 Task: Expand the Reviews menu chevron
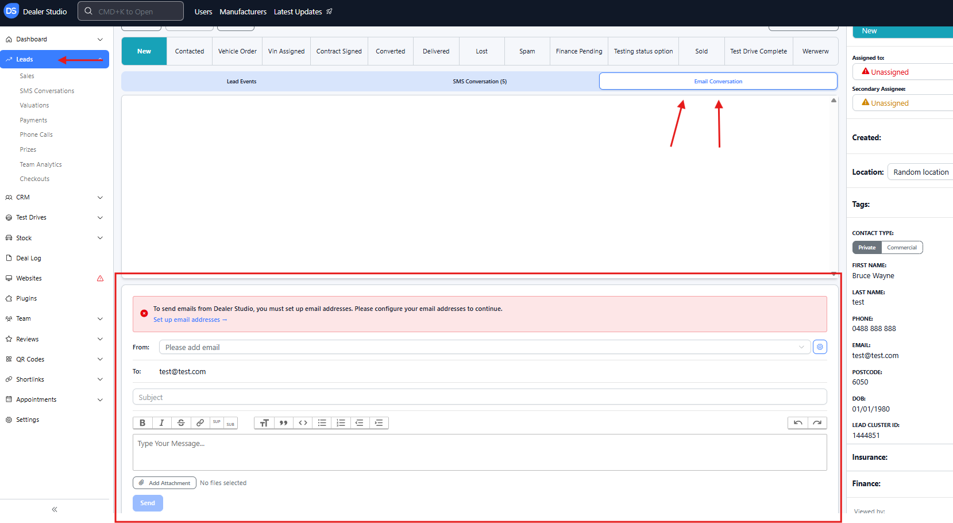coord(101,339)
